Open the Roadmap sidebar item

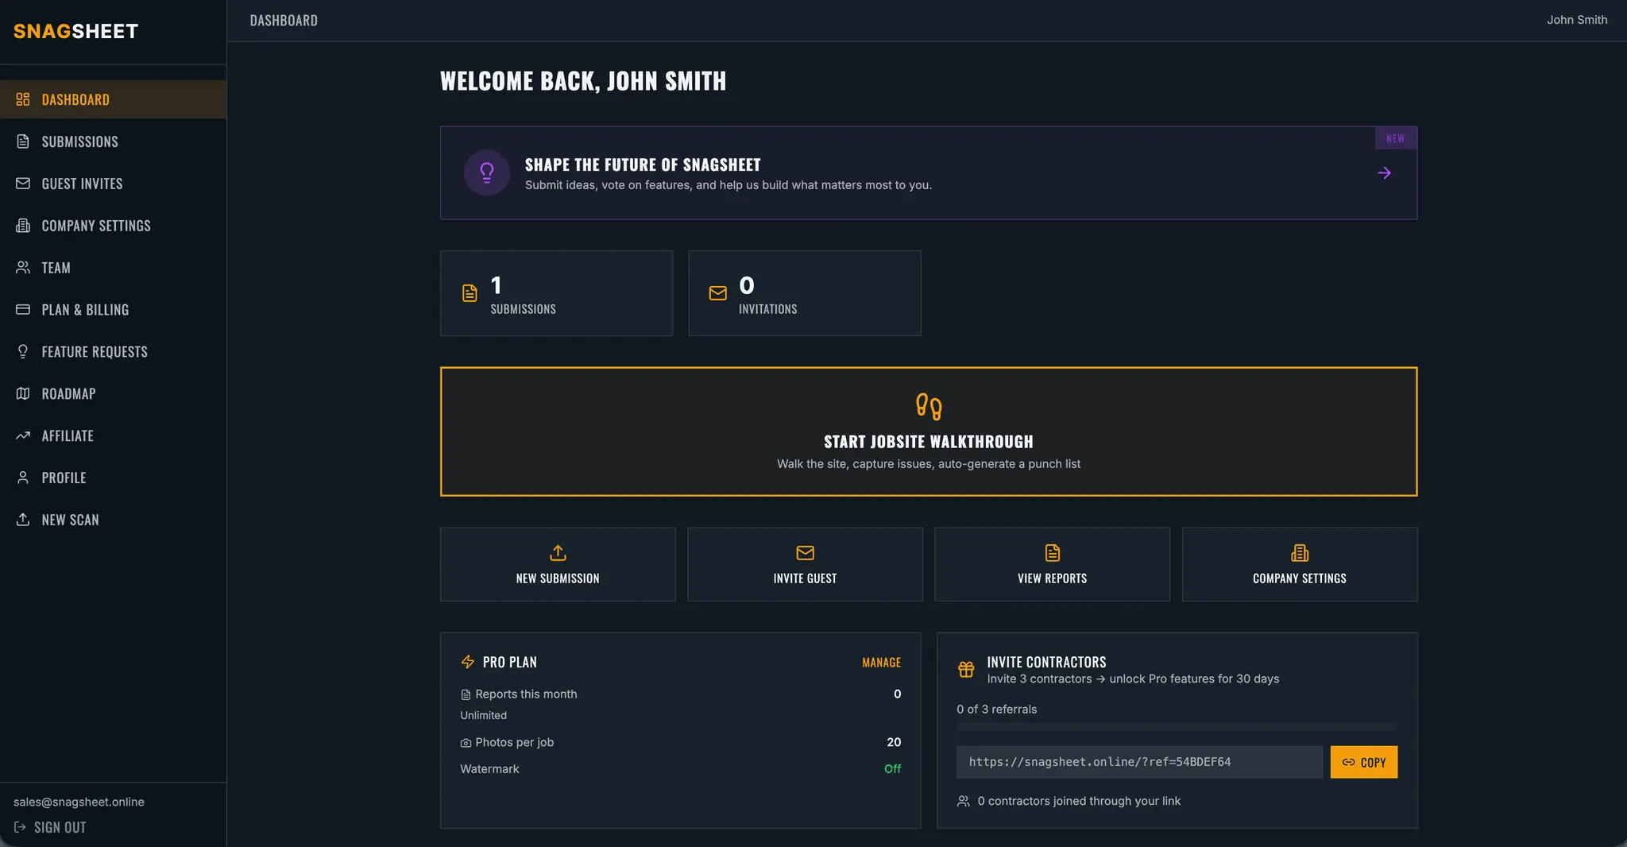tap(113, 393)
